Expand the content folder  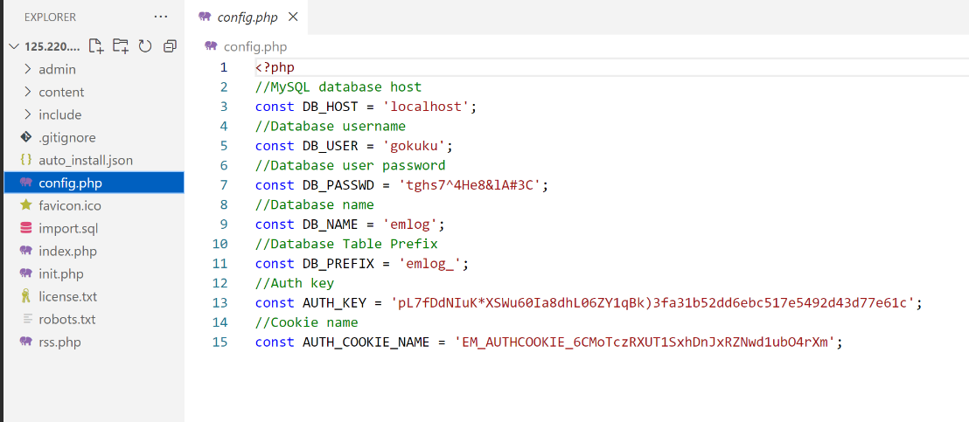(x=61, y=92)
